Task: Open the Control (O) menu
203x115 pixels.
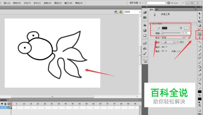Action: pyautogui.click(x=47, y=3)
